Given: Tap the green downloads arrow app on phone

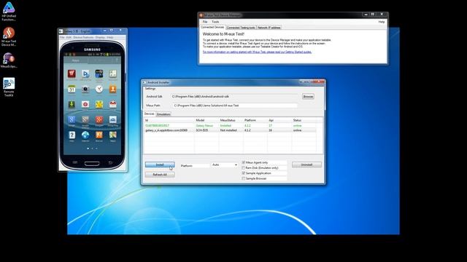Looking at the screenshot, I should (72, 104).
